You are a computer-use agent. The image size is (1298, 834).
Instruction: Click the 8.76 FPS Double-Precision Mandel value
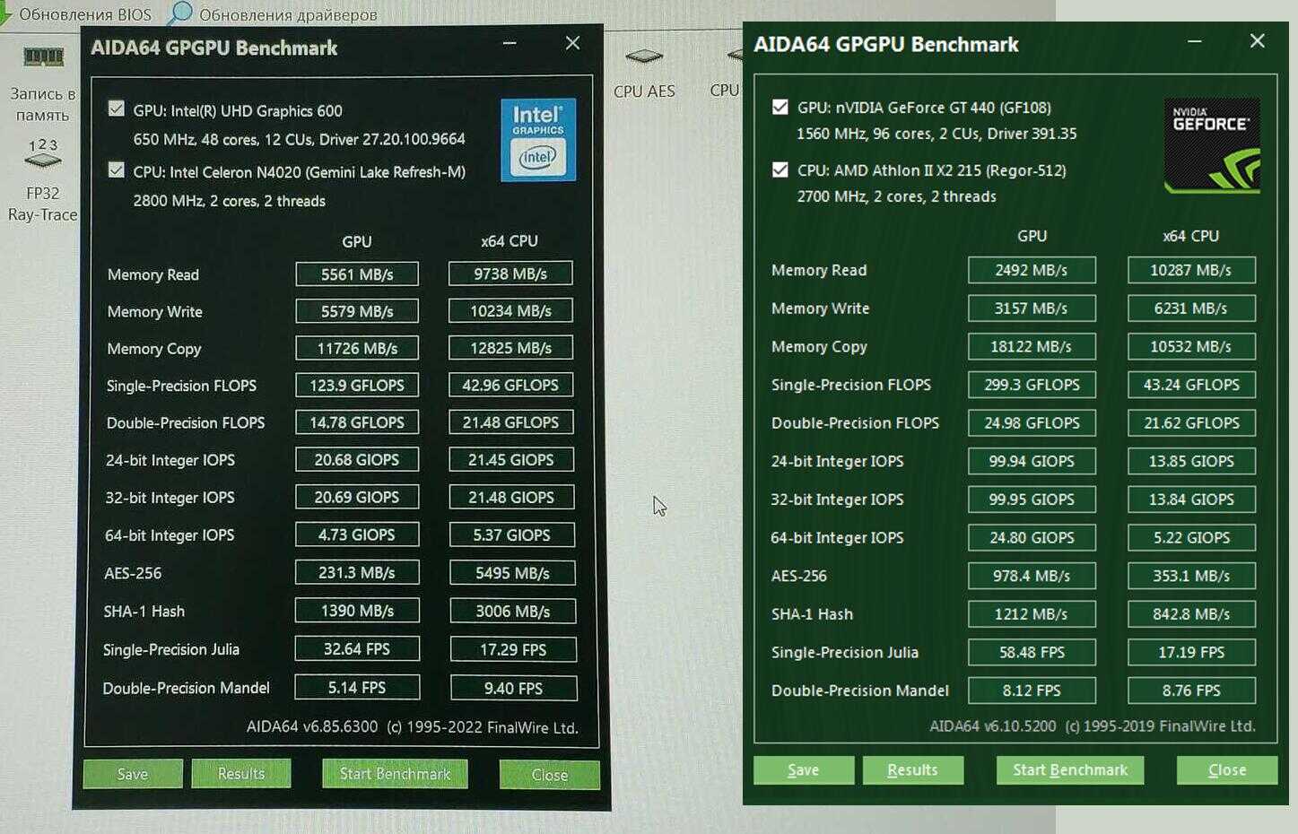tap(1191, 691)
